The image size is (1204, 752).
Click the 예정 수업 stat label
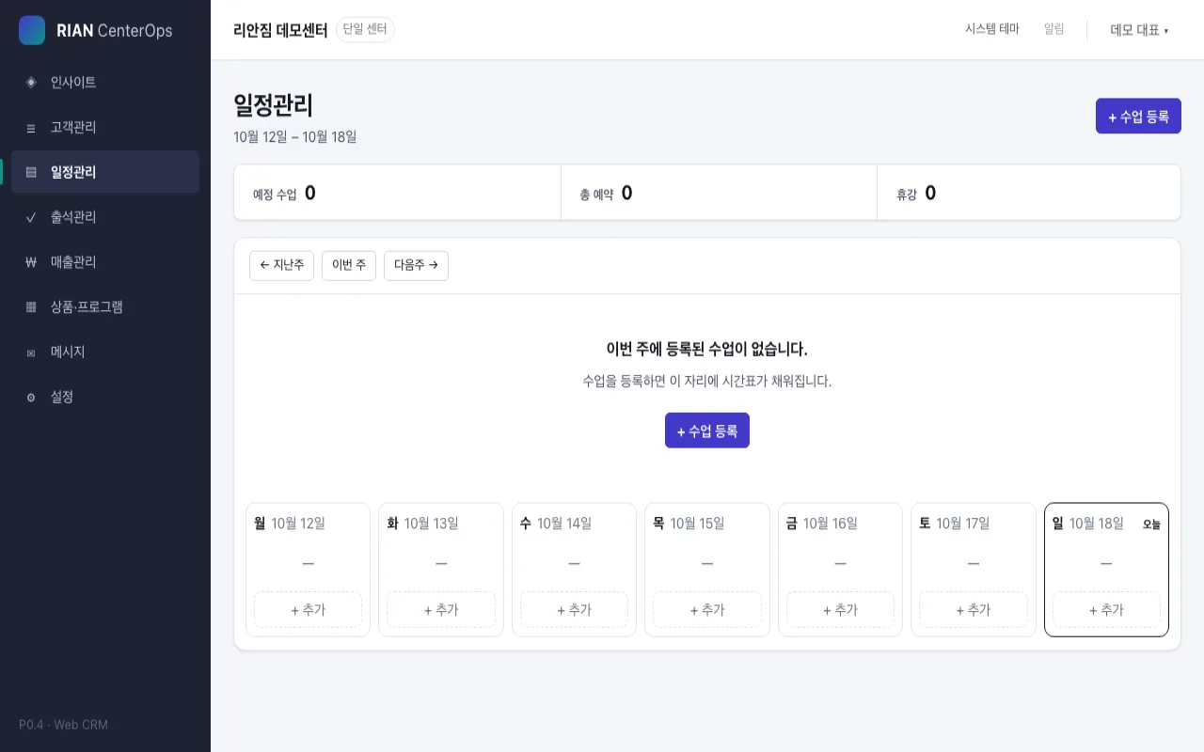coord(275,195)
